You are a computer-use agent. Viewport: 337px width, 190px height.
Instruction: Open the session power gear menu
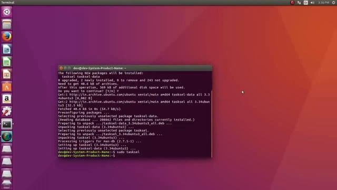click(x=333, y=3)
